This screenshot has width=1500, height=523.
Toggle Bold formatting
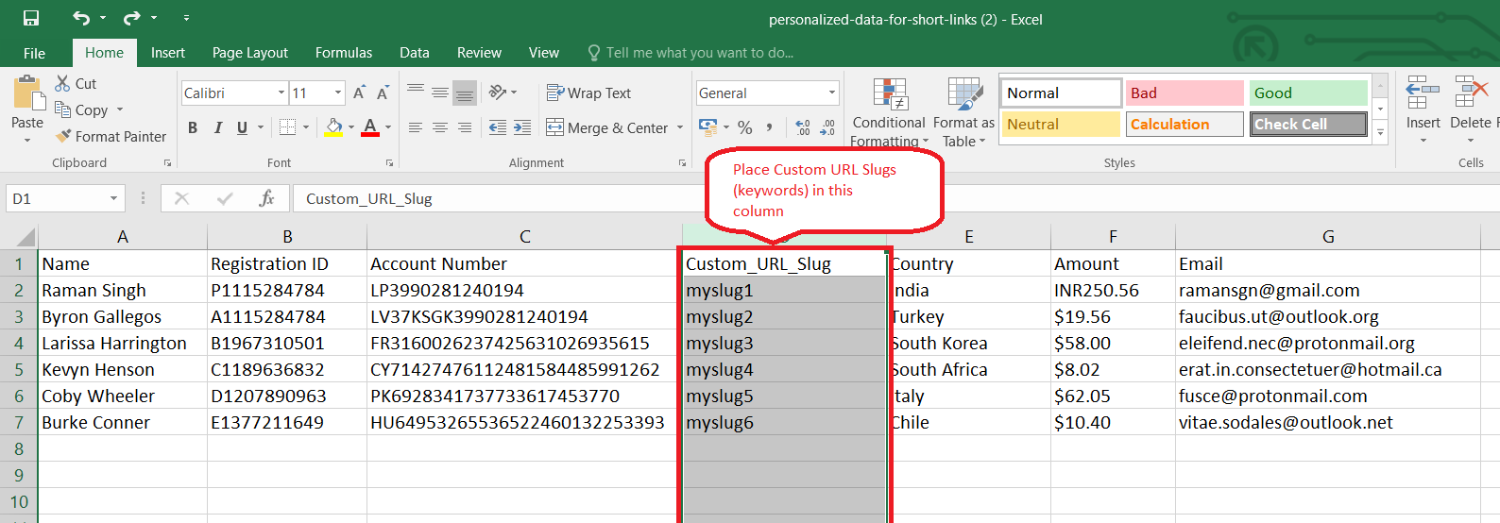(x=193, y=127)
